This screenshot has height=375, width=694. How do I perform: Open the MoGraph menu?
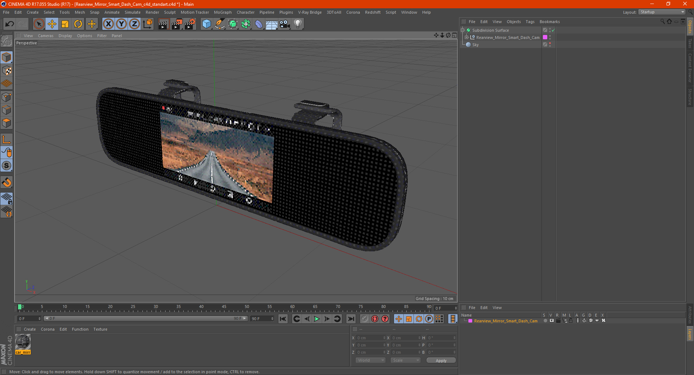coord(222,12)
